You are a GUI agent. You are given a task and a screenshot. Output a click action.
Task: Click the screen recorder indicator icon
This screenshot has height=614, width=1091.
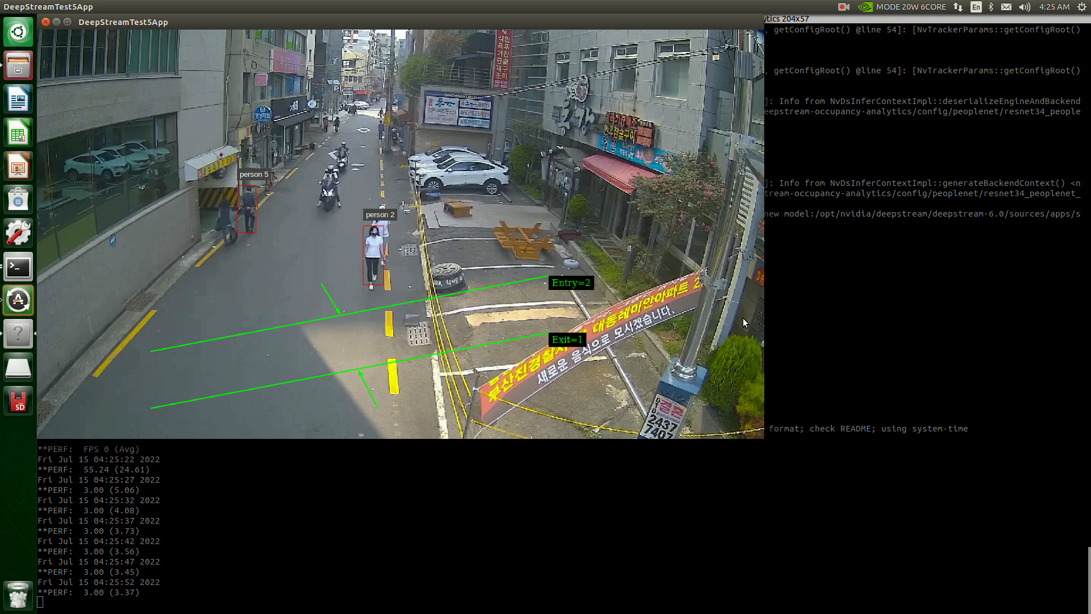coord(844,7)
